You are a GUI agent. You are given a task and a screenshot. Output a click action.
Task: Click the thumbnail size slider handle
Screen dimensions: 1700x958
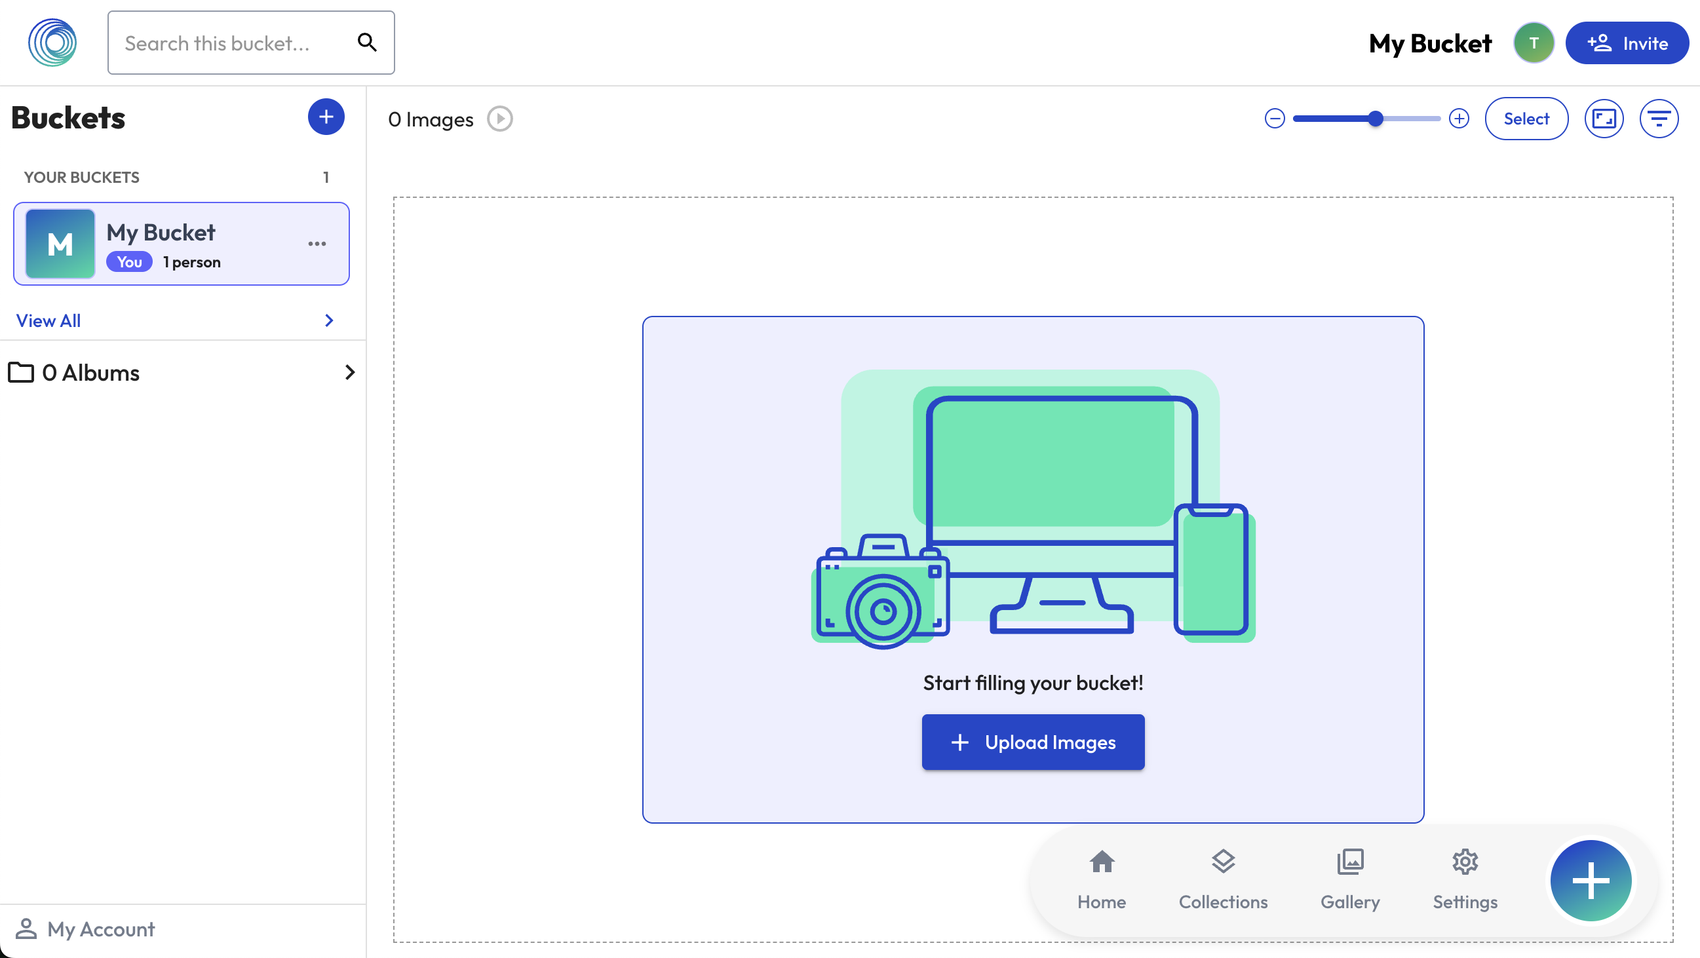(1376, 119)
